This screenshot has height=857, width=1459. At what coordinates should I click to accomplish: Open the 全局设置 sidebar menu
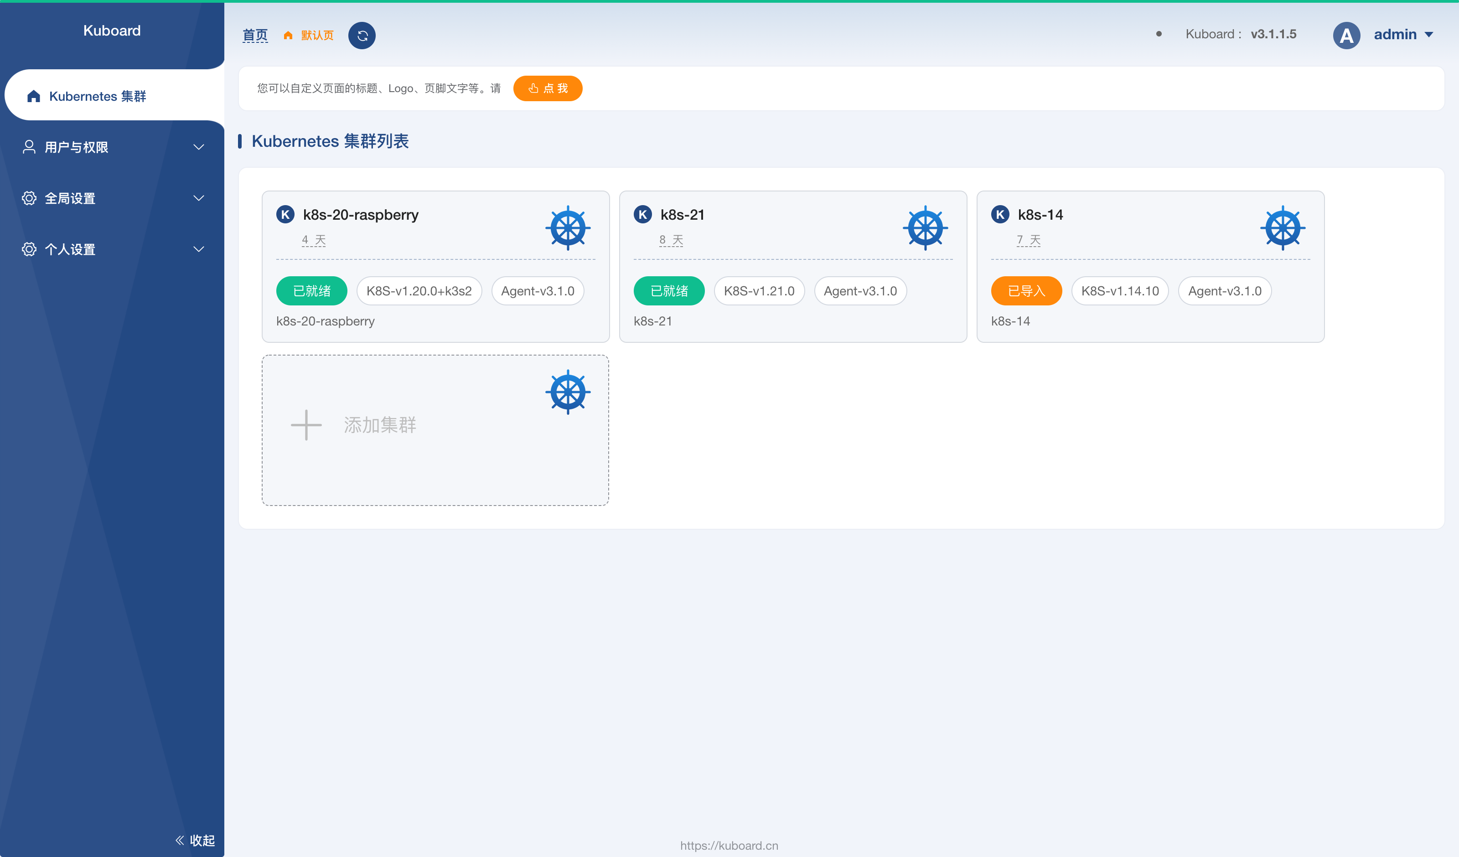pos(112,198)
